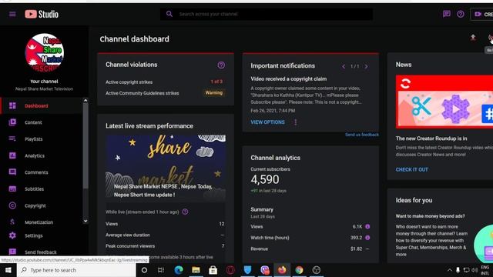Click the Playlists list icon
This screenshot has width=493, height=277.
12,138
